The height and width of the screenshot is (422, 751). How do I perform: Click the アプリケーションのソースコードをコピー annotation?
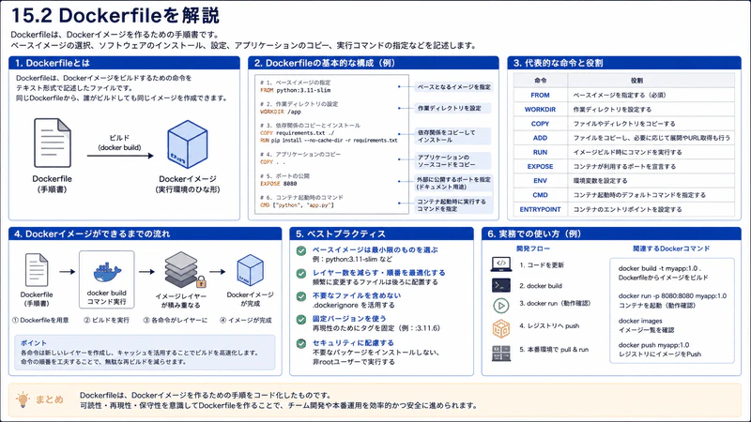coord(453,160)
